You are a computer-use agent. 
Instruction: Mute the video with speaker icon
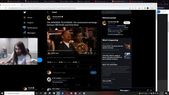[92, 53]
